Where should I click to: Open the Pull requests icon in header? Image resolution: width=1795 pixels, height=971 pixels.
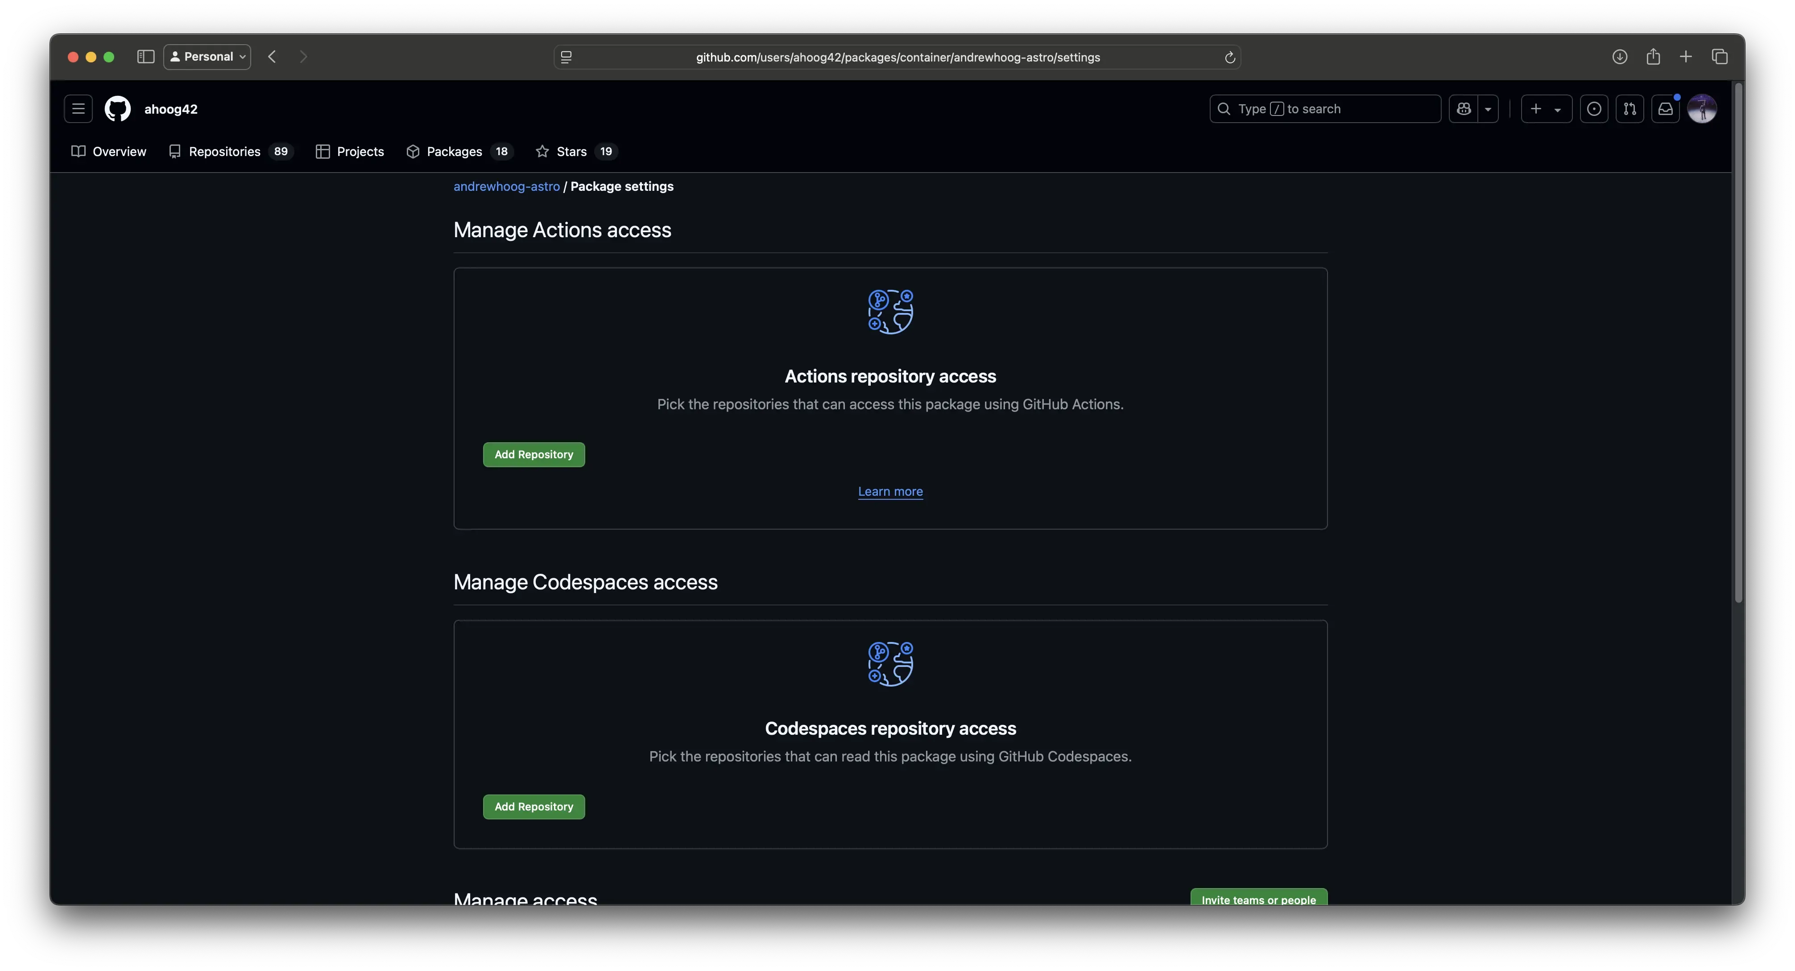(x=1629, y=109)
